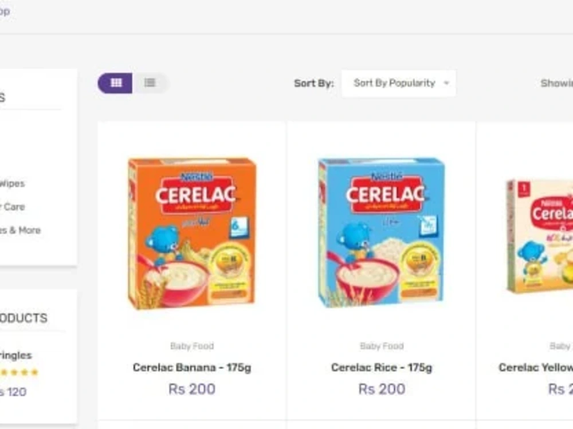The image size is (573, 429).
Task: Click Baby Food category under Cerelac Rice
Action: pos(382,346)
